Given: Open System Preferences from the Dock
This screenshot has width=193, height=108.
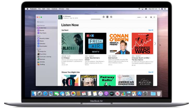Looking at the screenshot, I should (145, 94).
